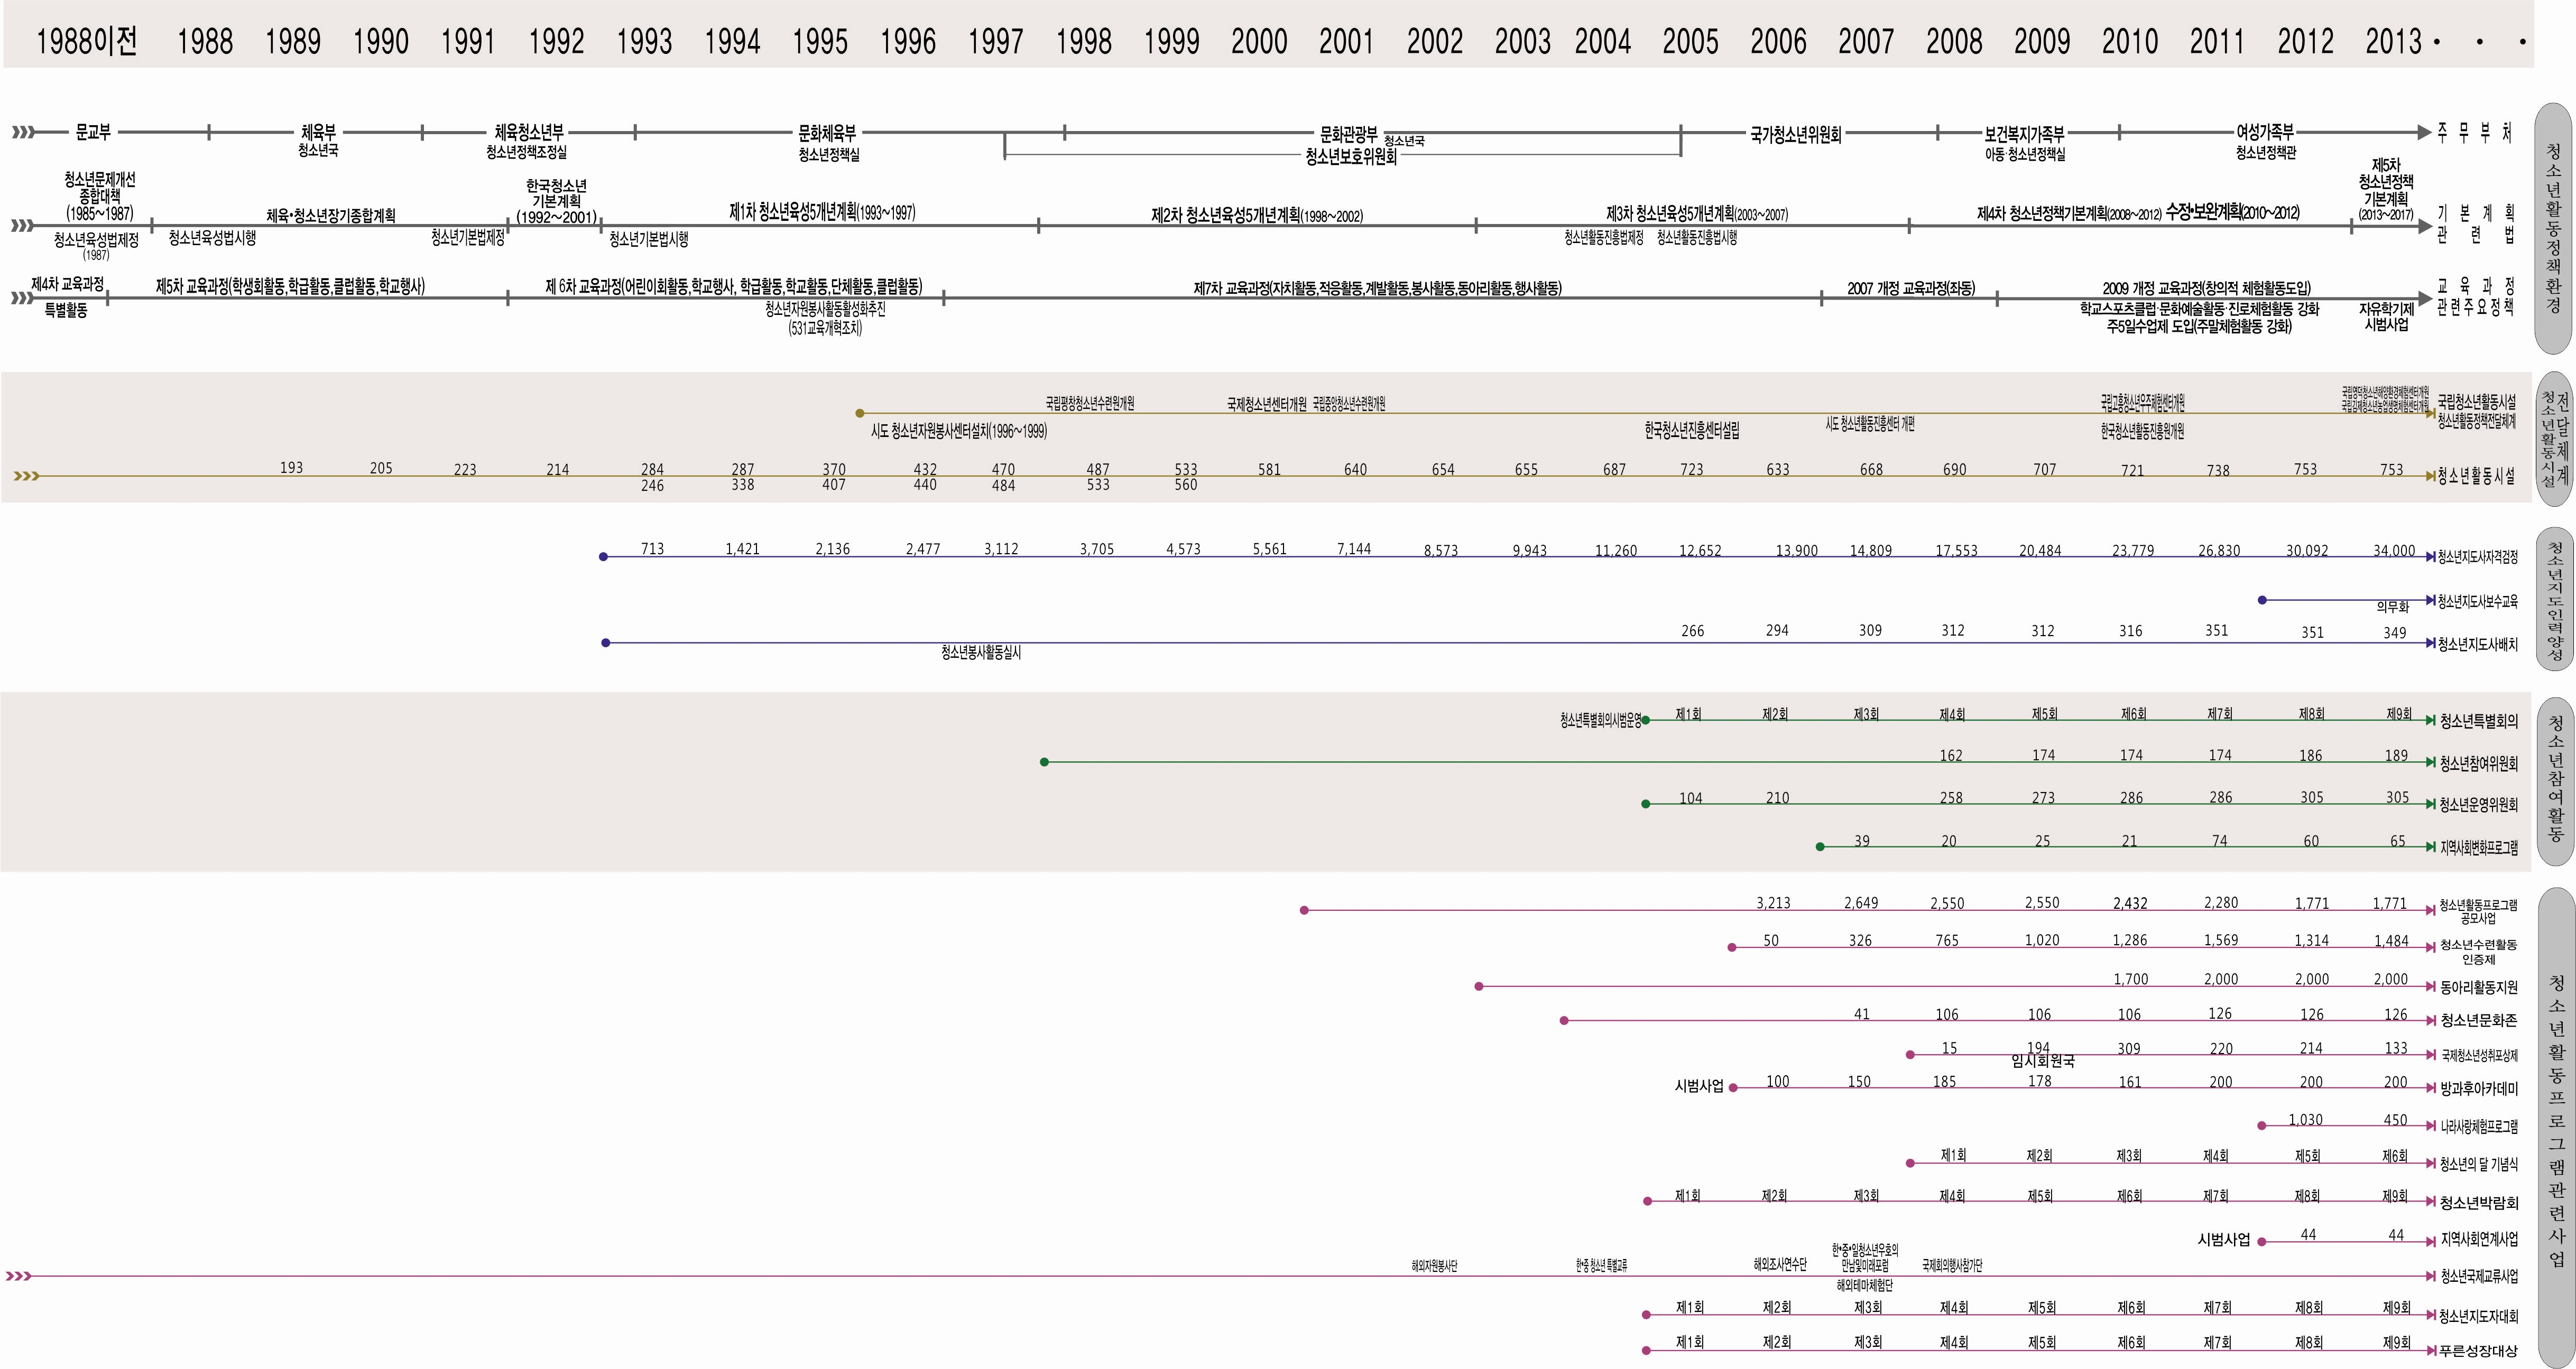Click the 문교부 ministry label
This screenshot has width=2576, height=1369.
[x=93, y=132]
